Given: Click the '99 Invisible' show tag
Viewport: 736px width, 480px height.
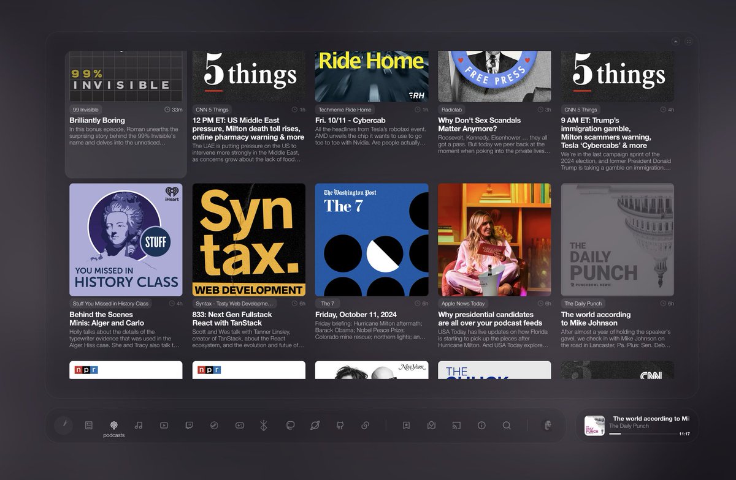Looking at the screenshot, I should click(x=85, y=110).
